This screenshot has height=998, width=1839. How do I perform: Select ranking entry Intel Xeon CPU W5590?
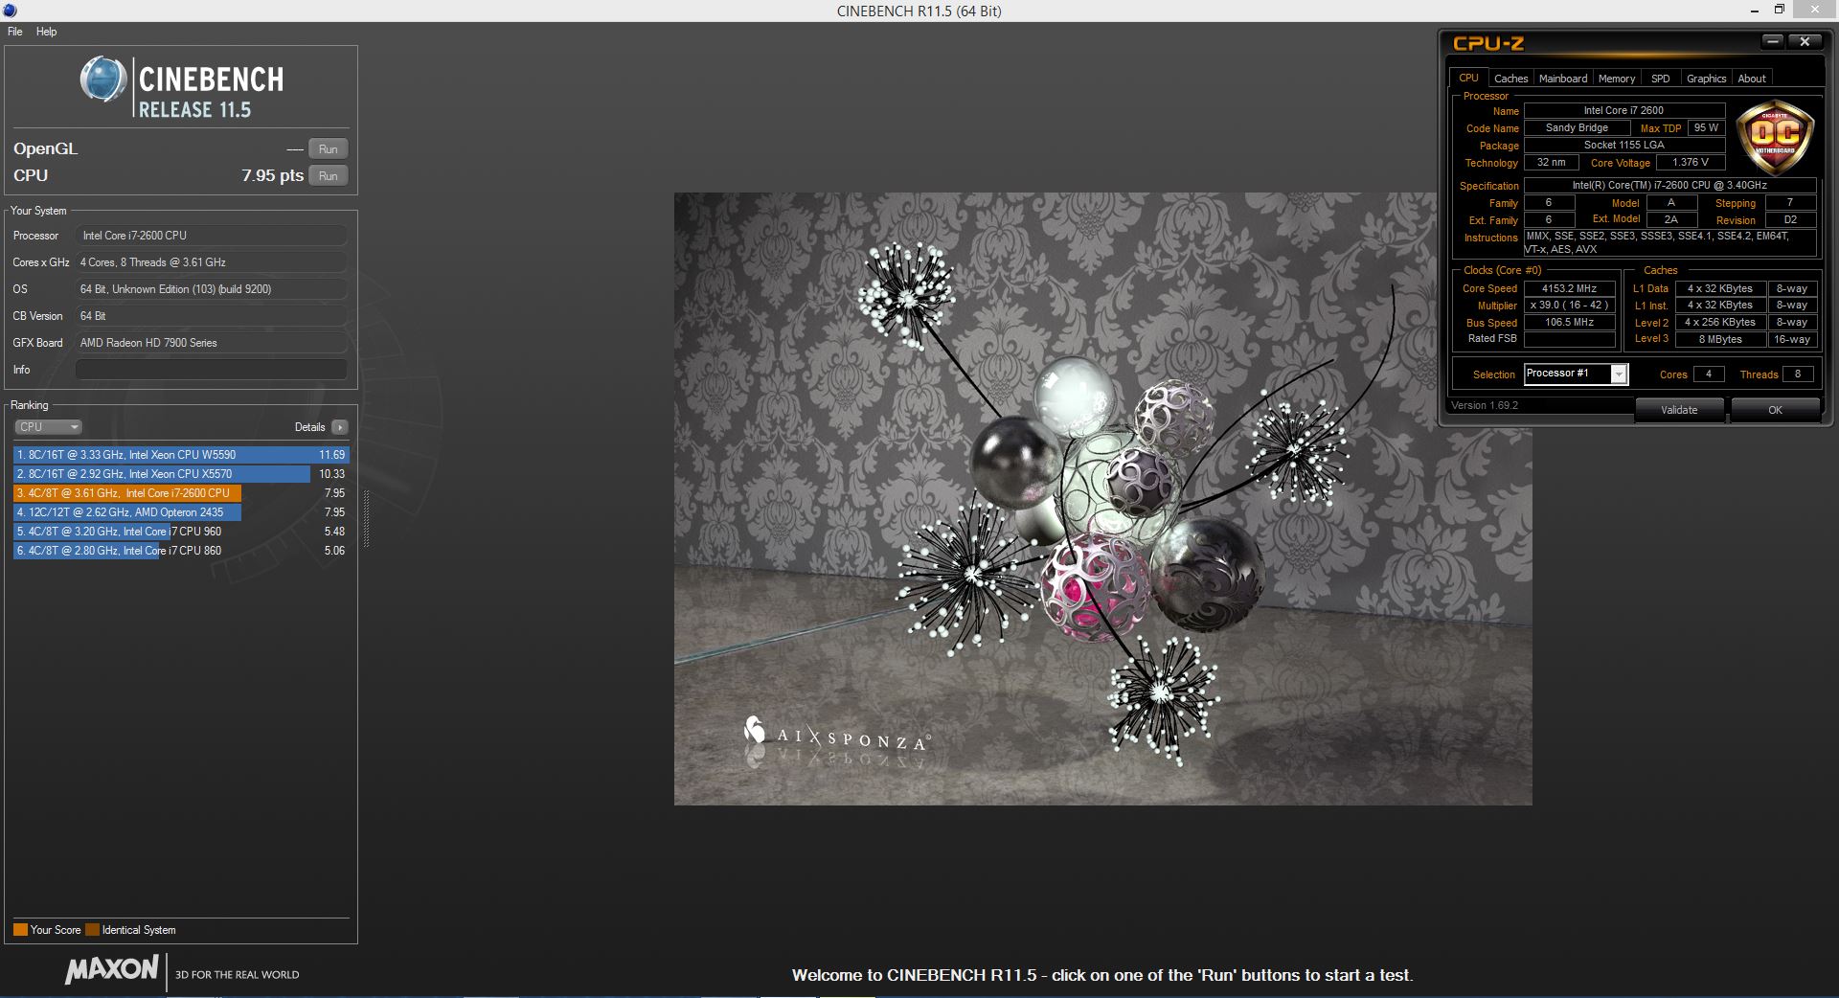coord(181,455)
